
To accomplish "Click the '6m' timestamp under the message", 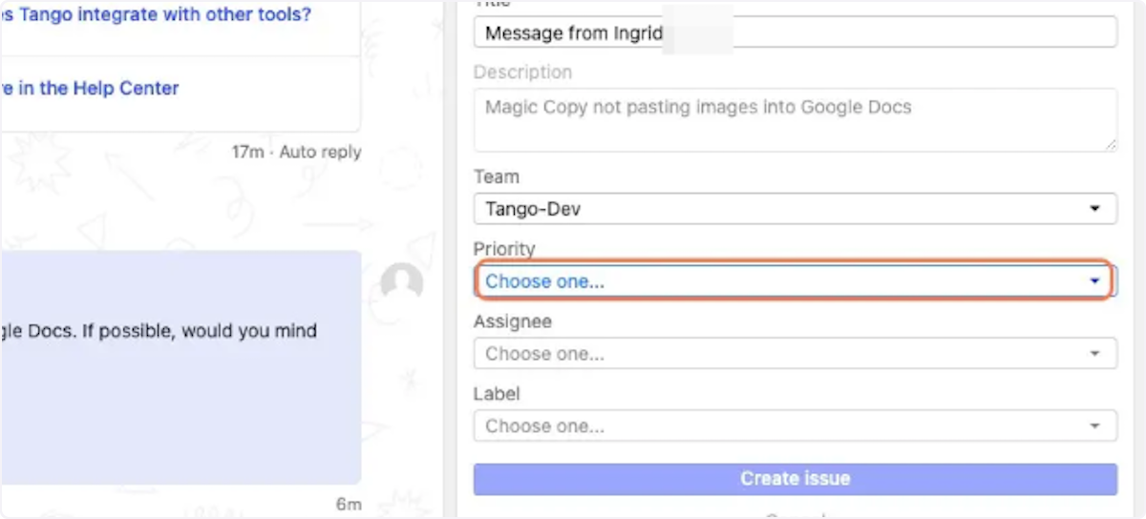I will (349, 504).
